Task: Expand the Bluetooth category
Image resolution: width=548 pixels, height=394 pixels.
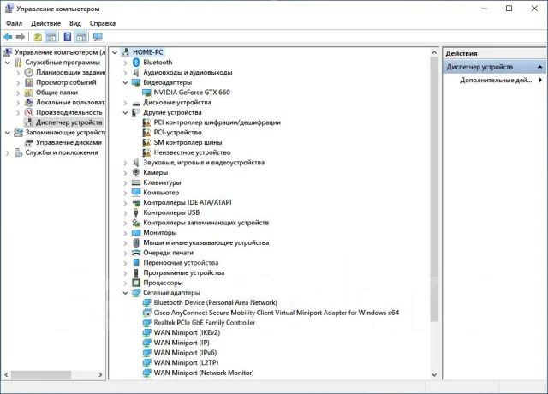Action: (x=125, y=63)
